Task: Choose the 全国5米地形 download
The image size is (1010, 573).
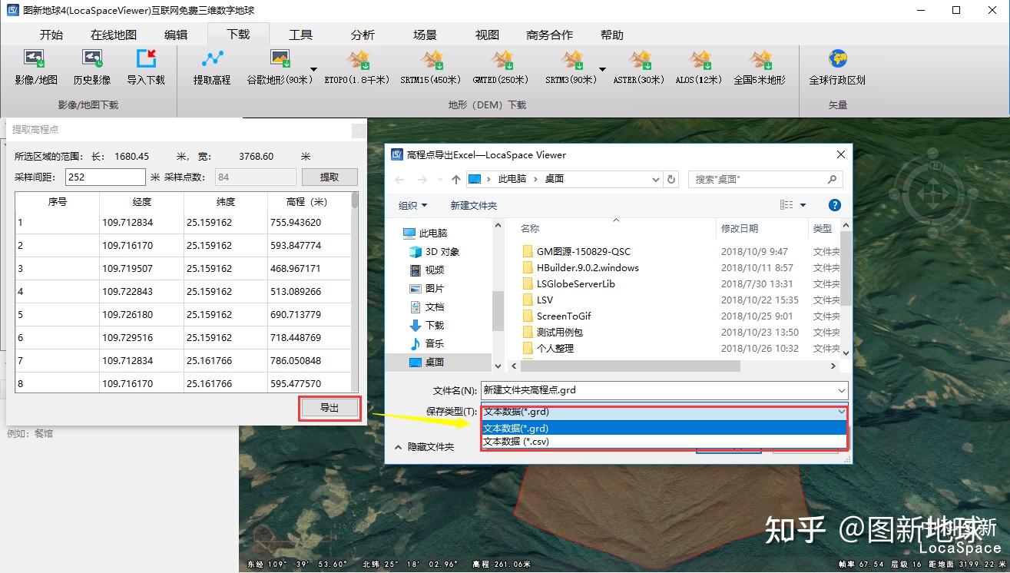Action: pos(760,67)
